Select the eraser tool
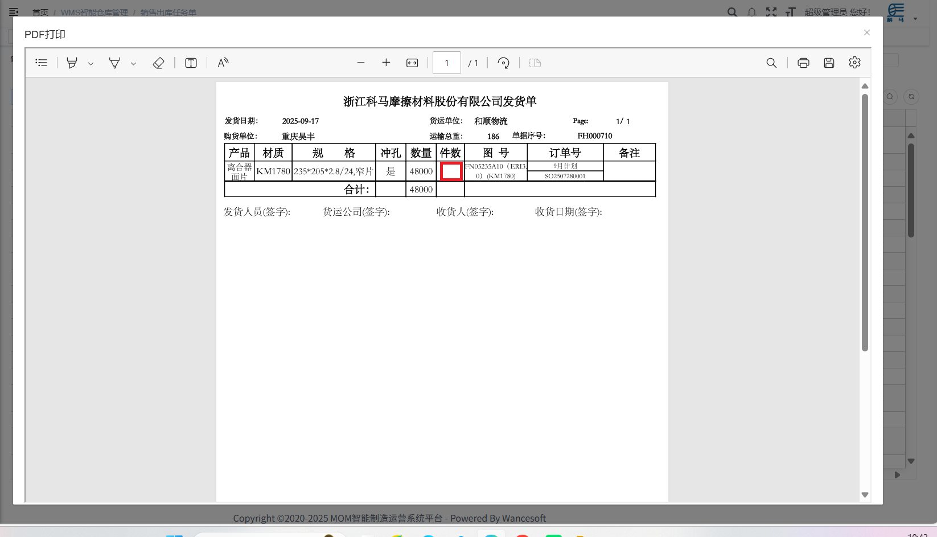This screenshot has height=537, width=937. click(159, 63)
